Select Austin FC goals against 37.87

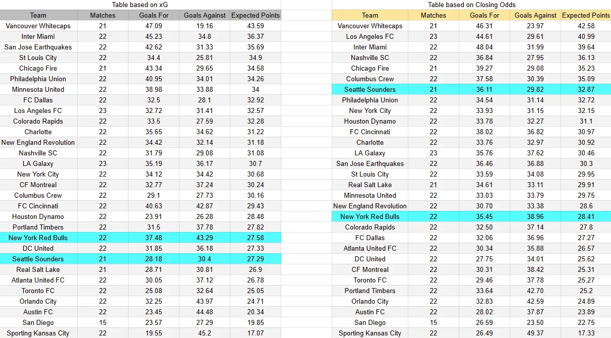(535, 312)
